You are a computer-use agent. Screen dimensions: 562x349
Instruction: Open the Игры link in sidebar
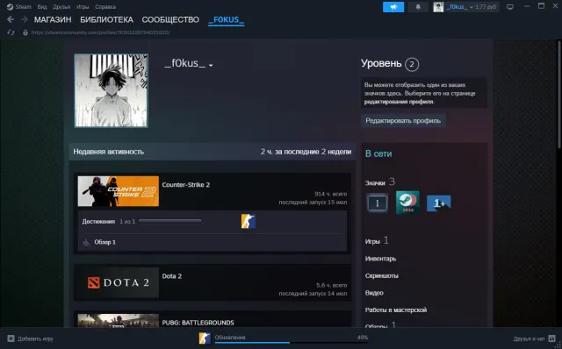point(372,242)
